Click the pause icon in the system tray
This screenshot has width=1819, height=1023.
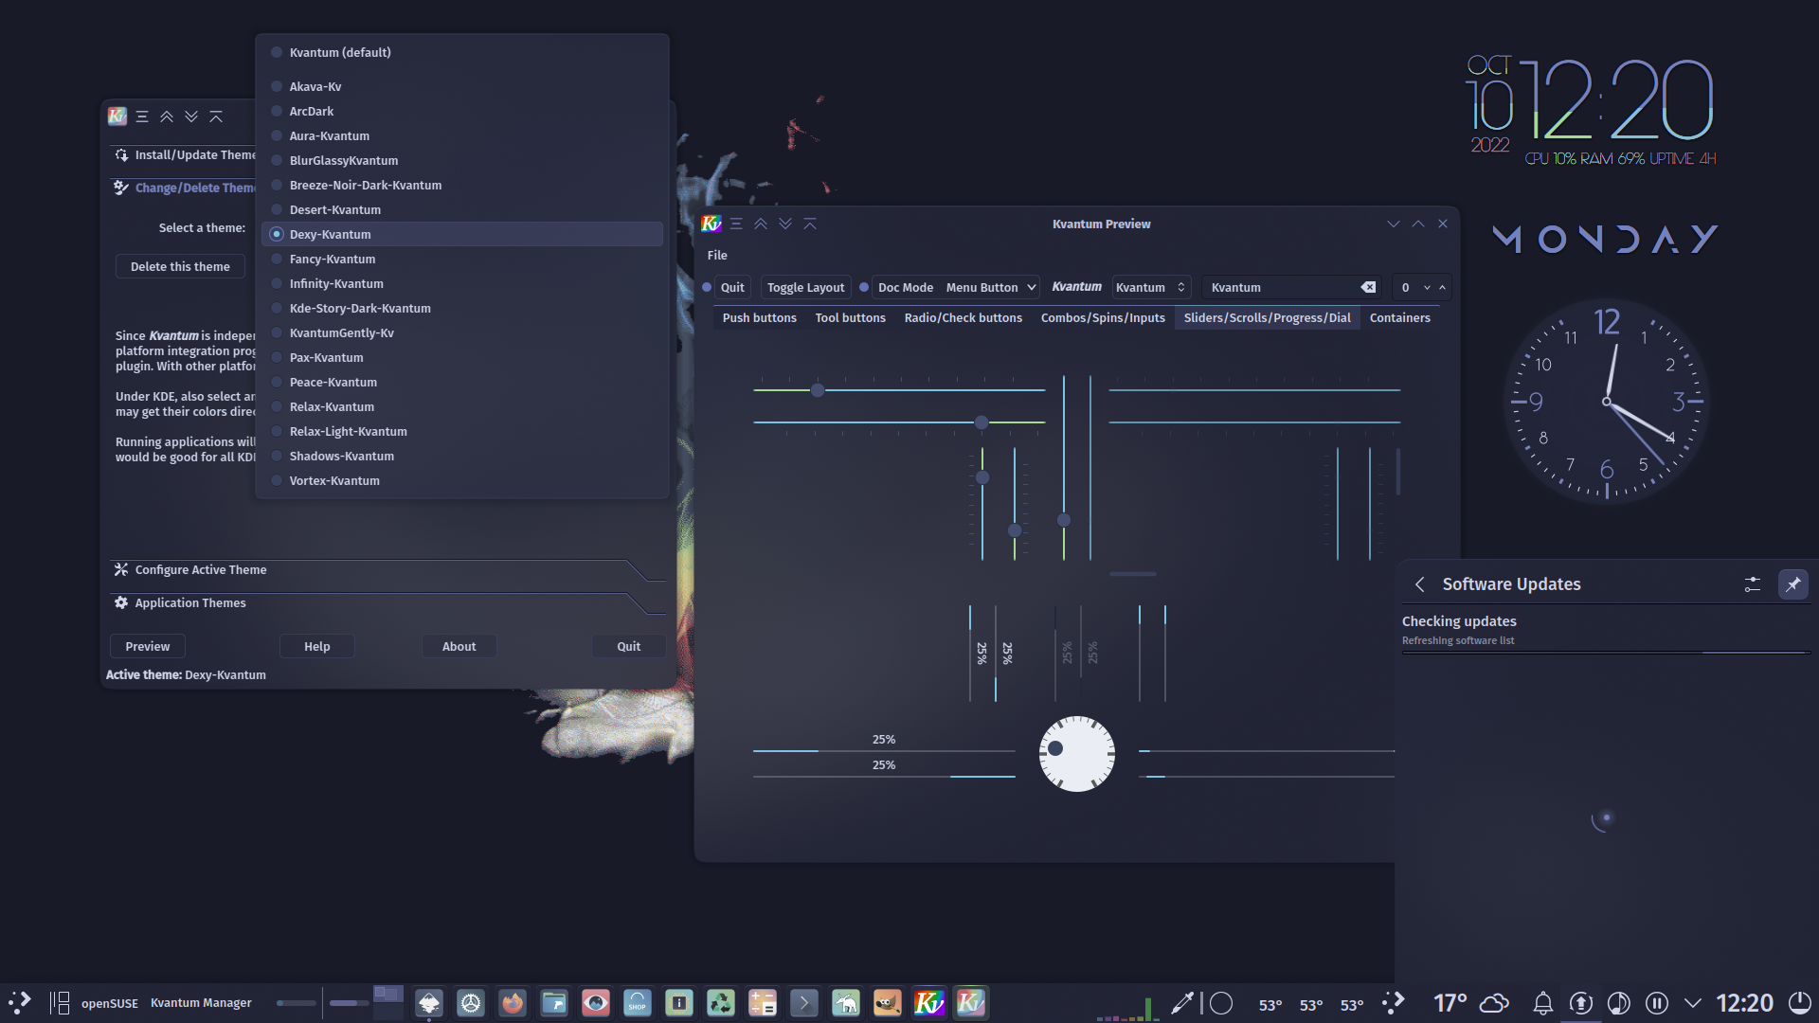coord(1657,1003)
